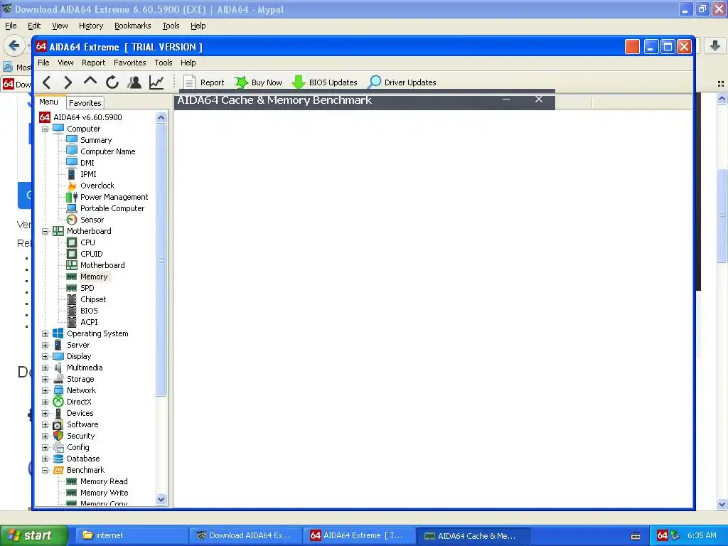This screenshot has height=546, width=728.
Task: Open the graph chart icon in AIDA64 toolbar
Action: pos(156,82)
